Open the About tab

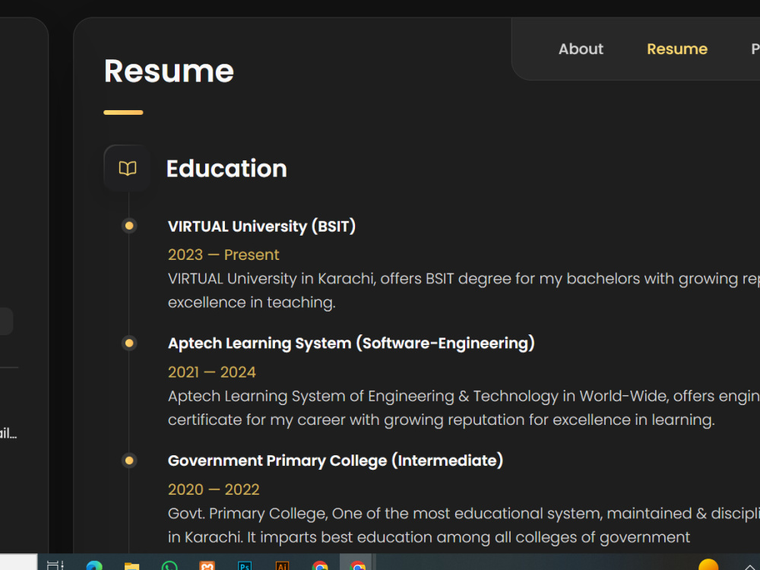click(581, 49)
